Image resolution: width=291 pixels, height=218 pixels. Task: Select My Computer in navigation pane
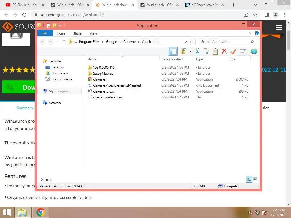59,91
